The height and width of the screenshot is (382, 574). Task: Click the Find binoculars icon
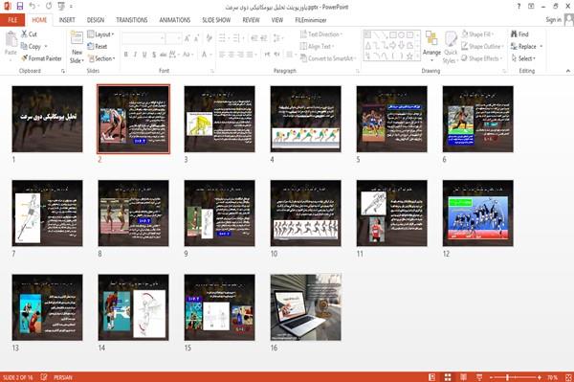[514, 34]
